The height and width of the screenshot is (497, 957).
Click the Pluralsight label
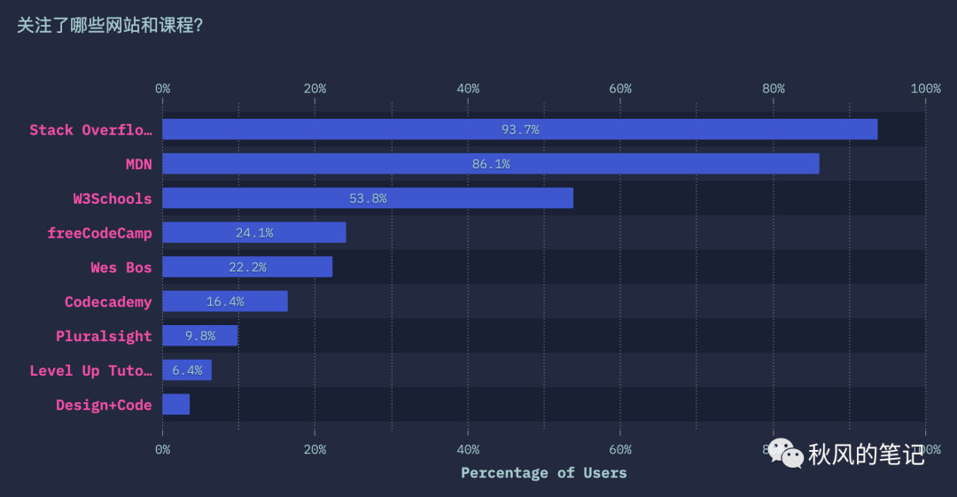[x=104, y=337]
